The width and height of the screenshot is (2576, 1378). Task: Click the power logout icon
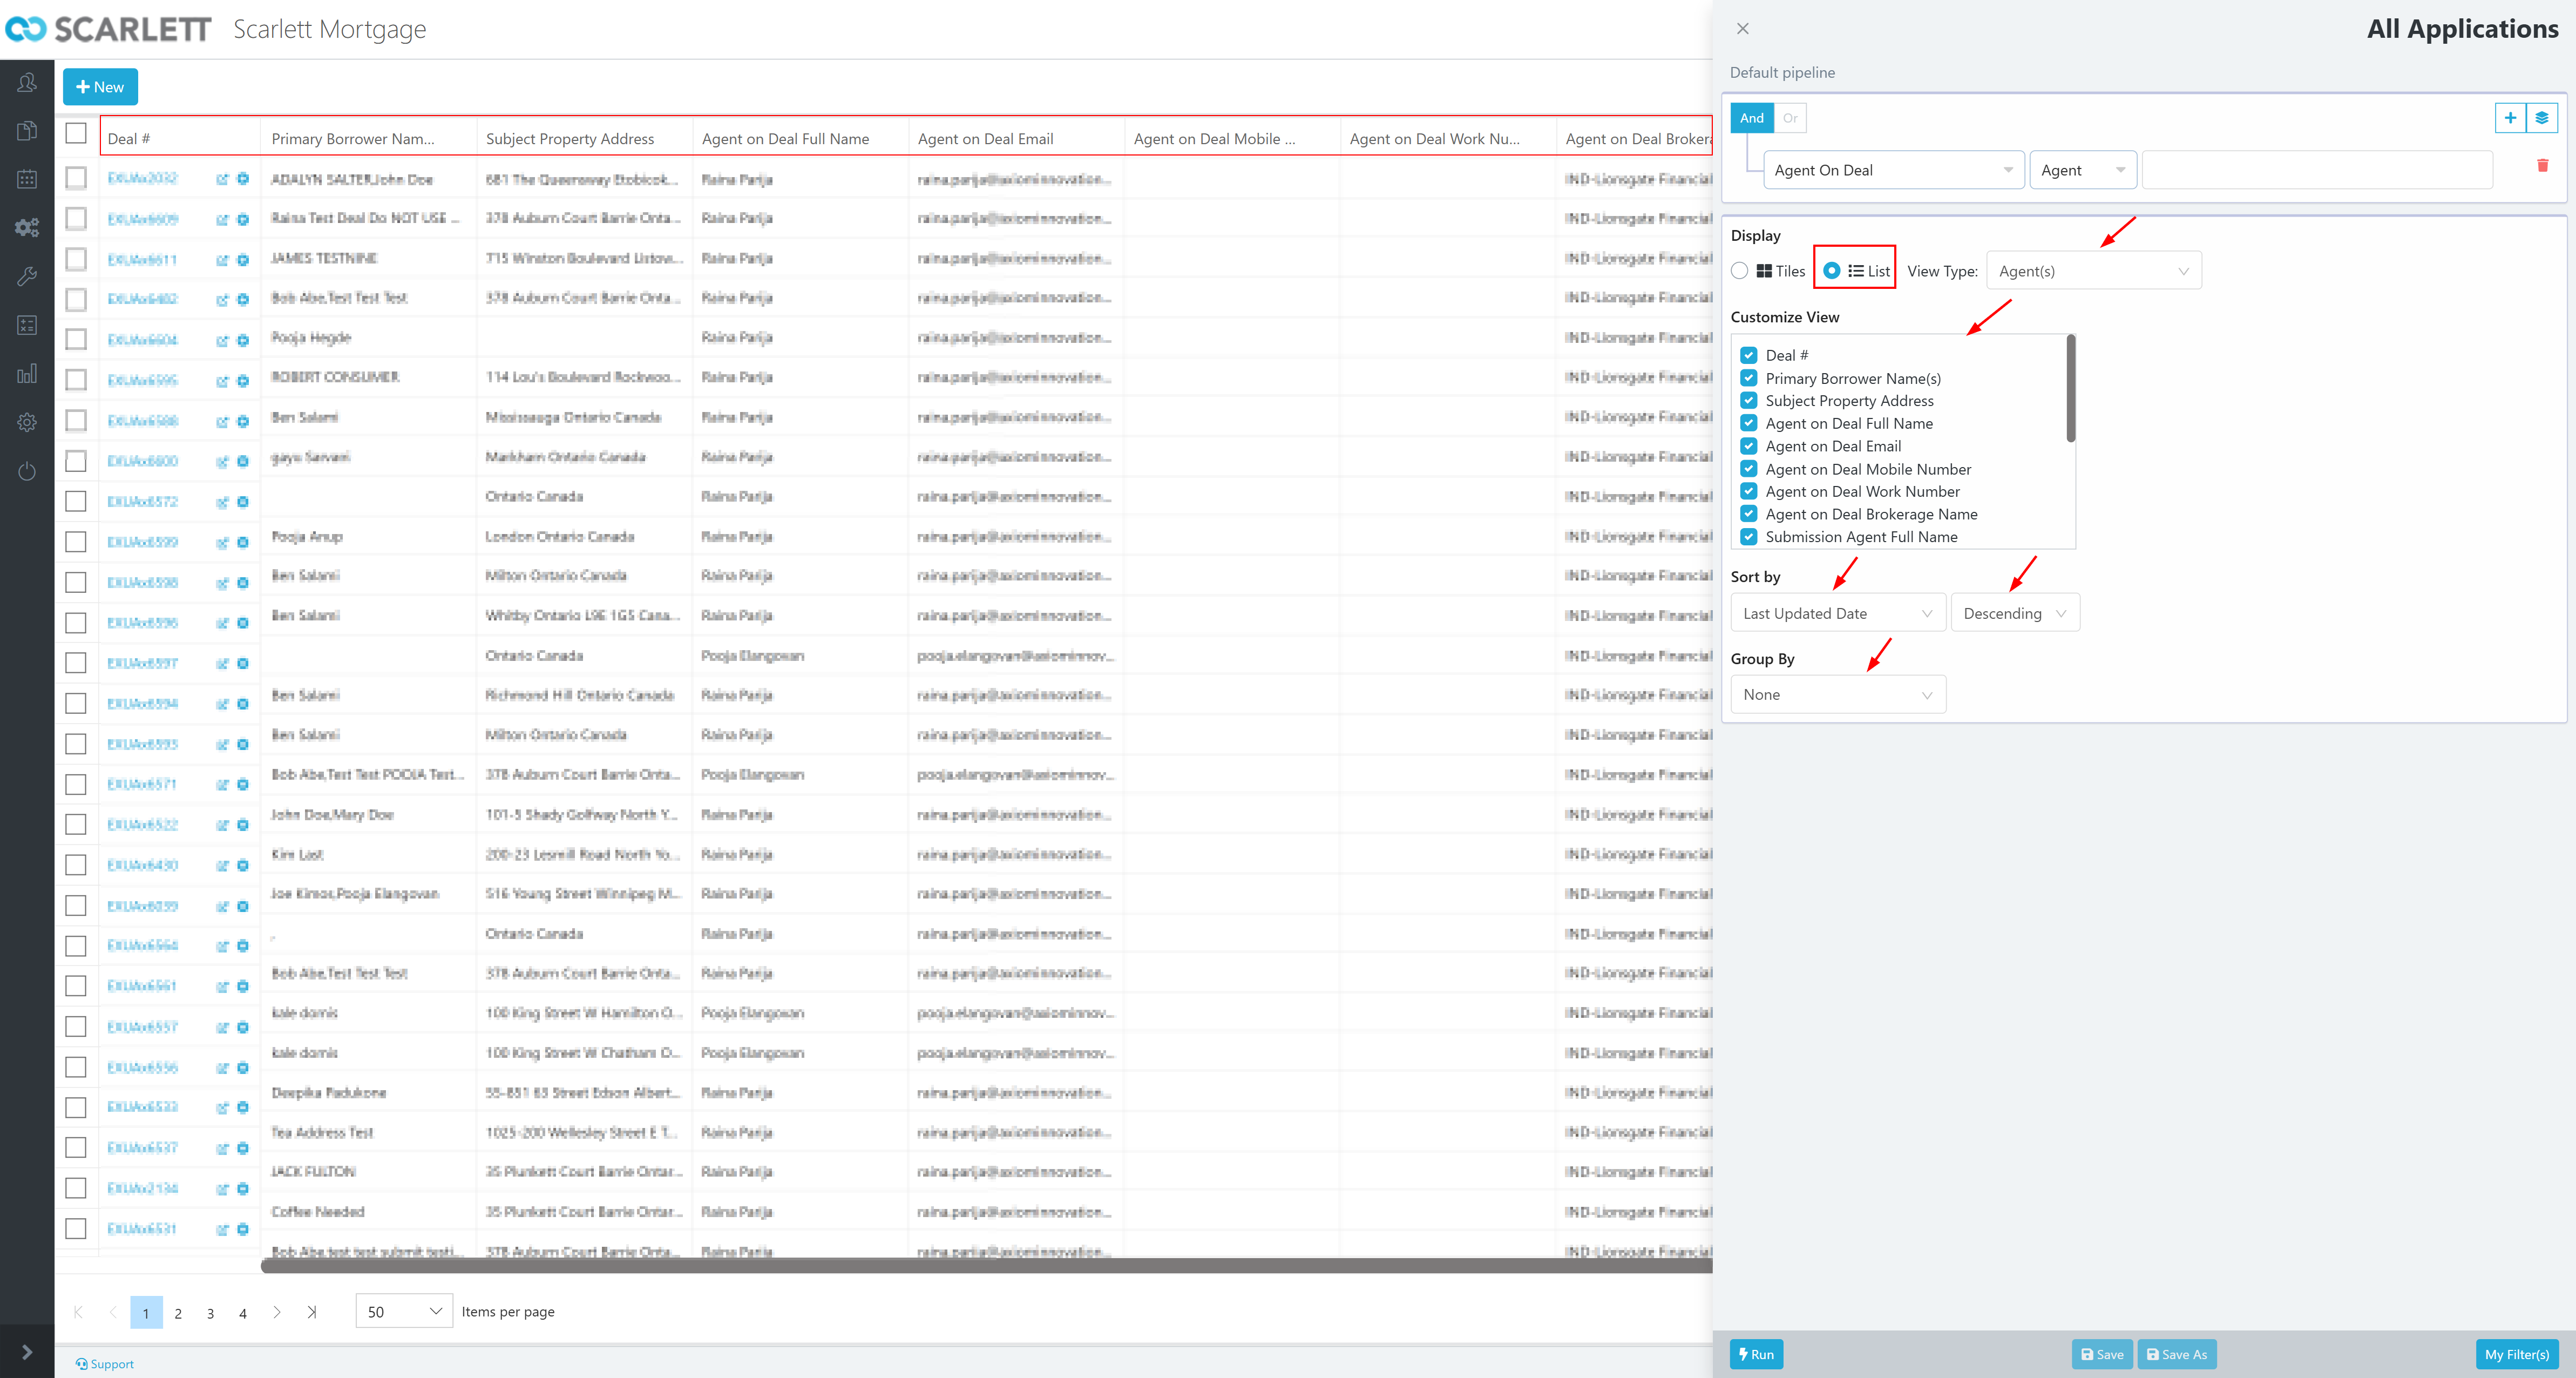(x=27, y=471)
